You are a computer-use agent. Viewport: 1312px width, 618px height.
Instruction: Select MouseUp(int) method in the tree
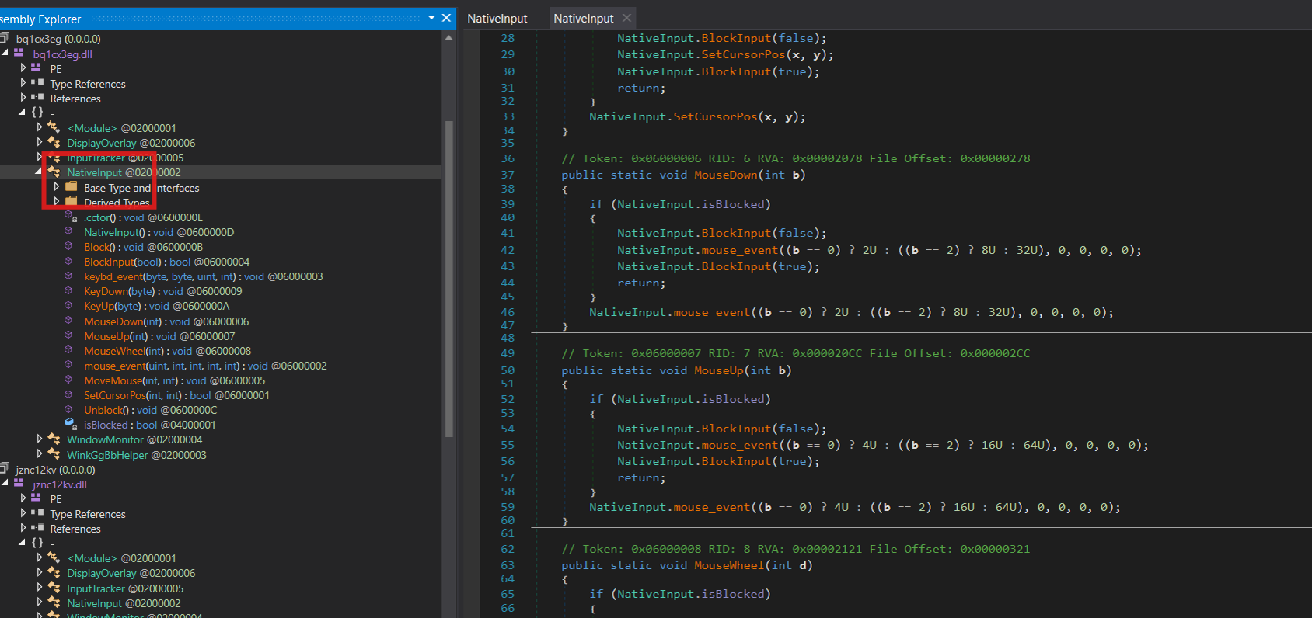tap(159, 336)
